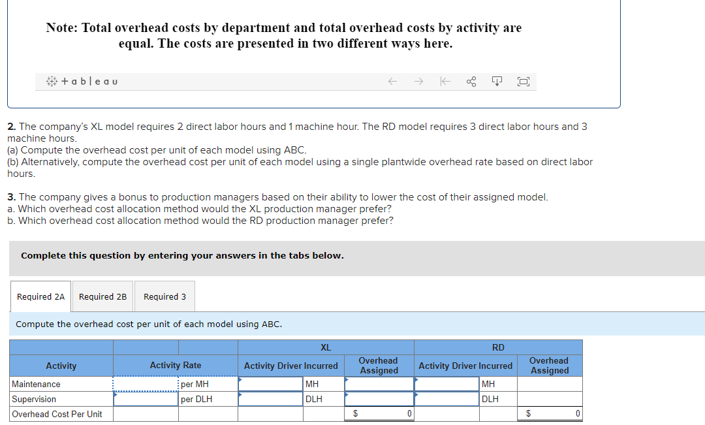Click the Tableau download icon
Screen dimensions: 705x425
(497, 82)
